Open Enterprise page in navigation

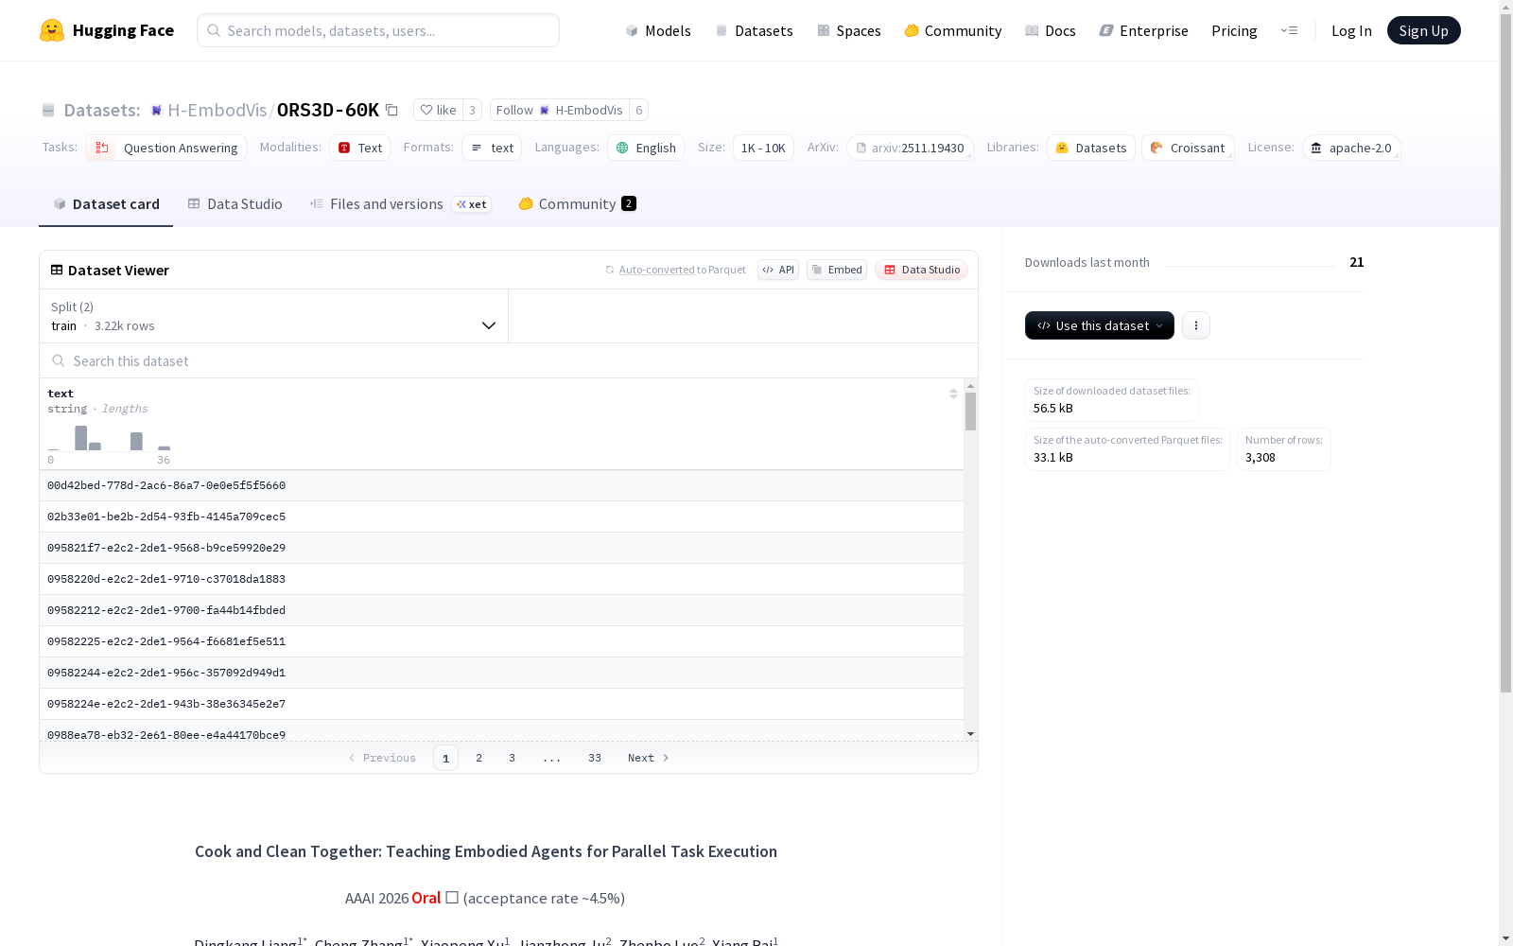(x=1144, y=30)
